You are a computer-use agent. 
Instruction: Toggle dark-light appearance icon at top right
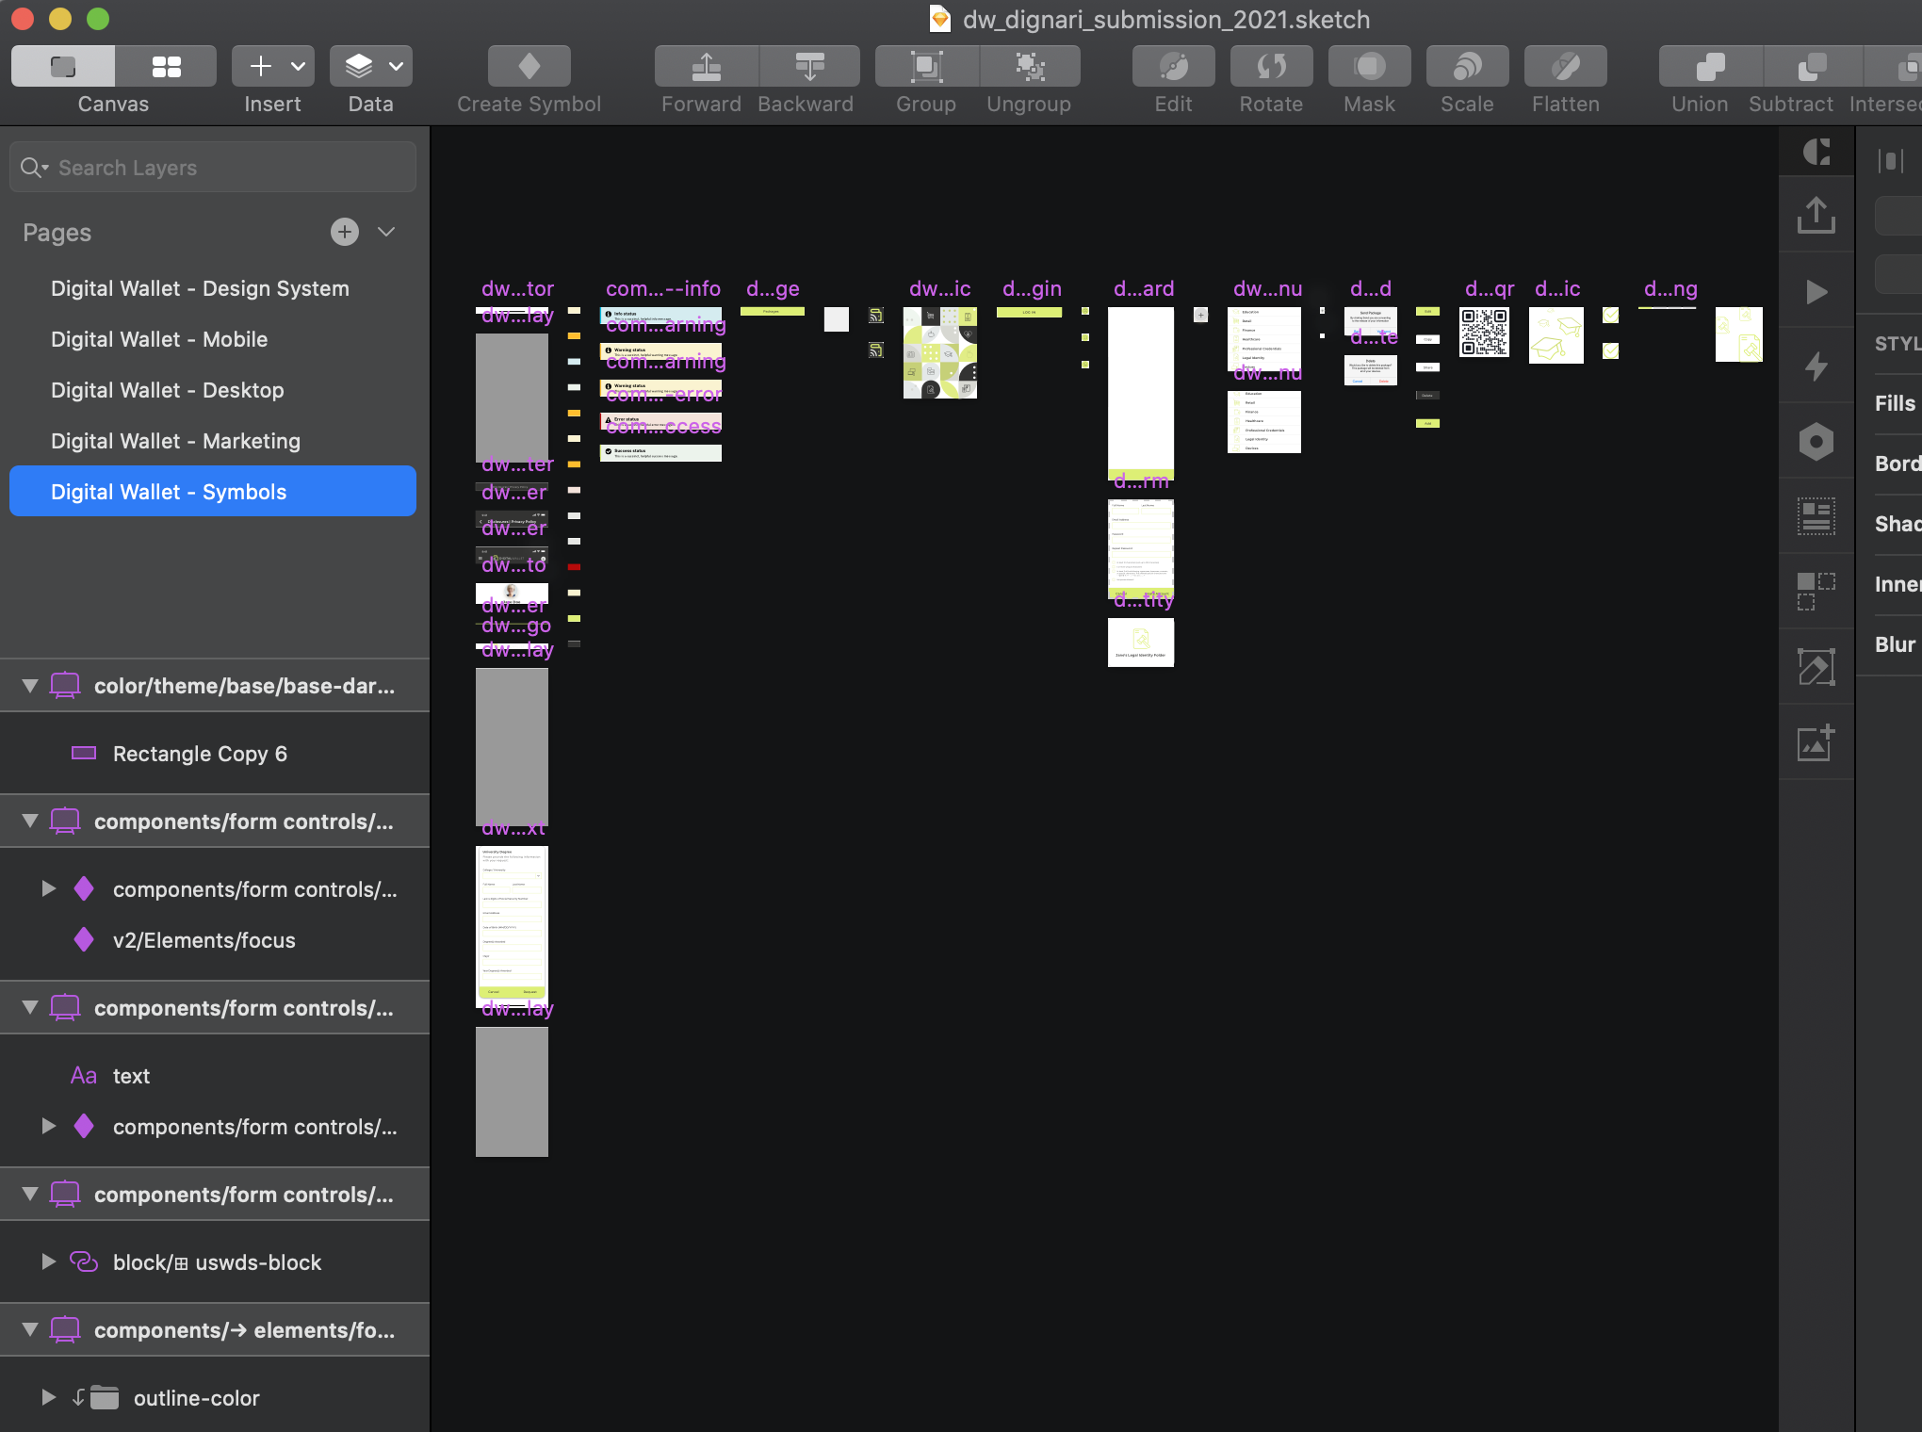(x=1816, y=152)
